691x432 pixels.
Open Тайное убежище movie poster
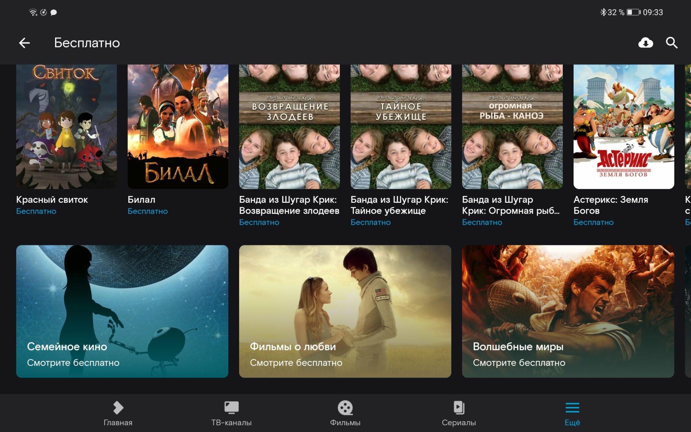pyautogui.click(x=401, y=127)
